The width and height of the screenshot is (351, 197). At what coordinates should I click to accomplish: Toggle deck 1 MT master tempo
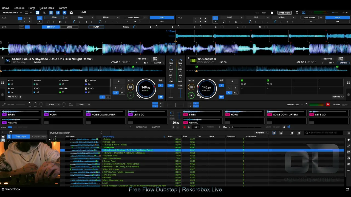click(x=161, y=97)
